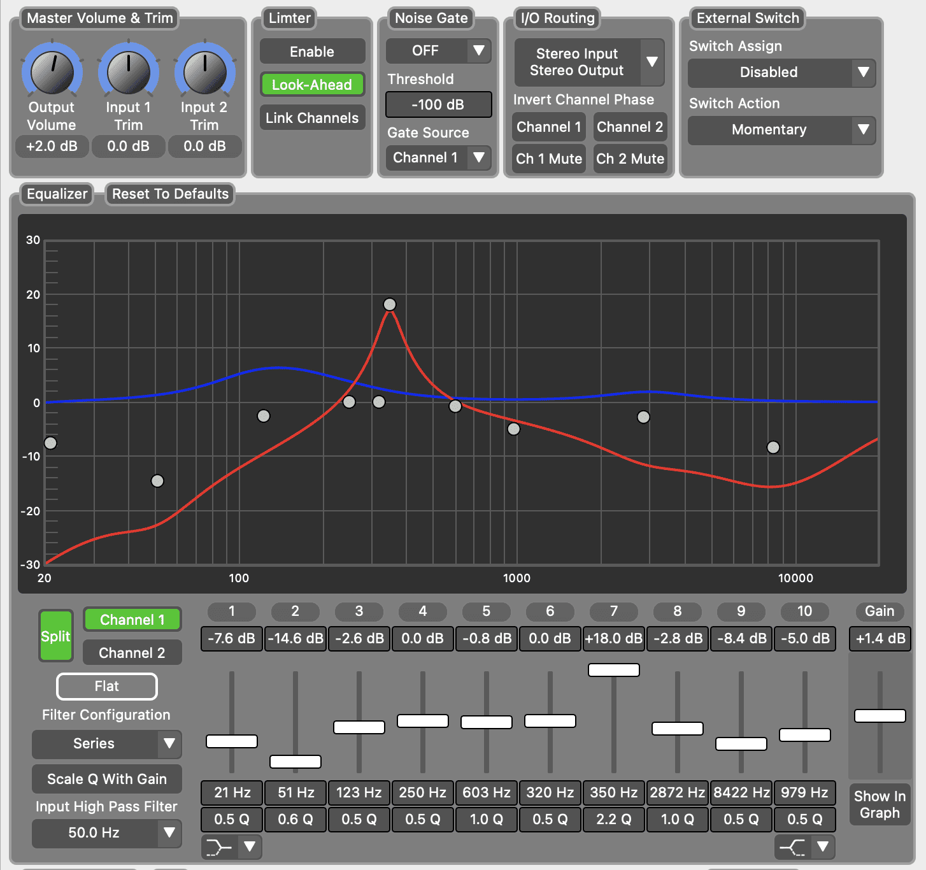Click the Output Volume knob
This screenshot has height=870, width=926.
click(x=52, y=72)
